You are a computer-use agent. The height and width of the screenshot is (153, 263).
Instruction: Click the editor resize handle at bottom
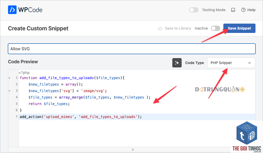[x=133, y=150]
